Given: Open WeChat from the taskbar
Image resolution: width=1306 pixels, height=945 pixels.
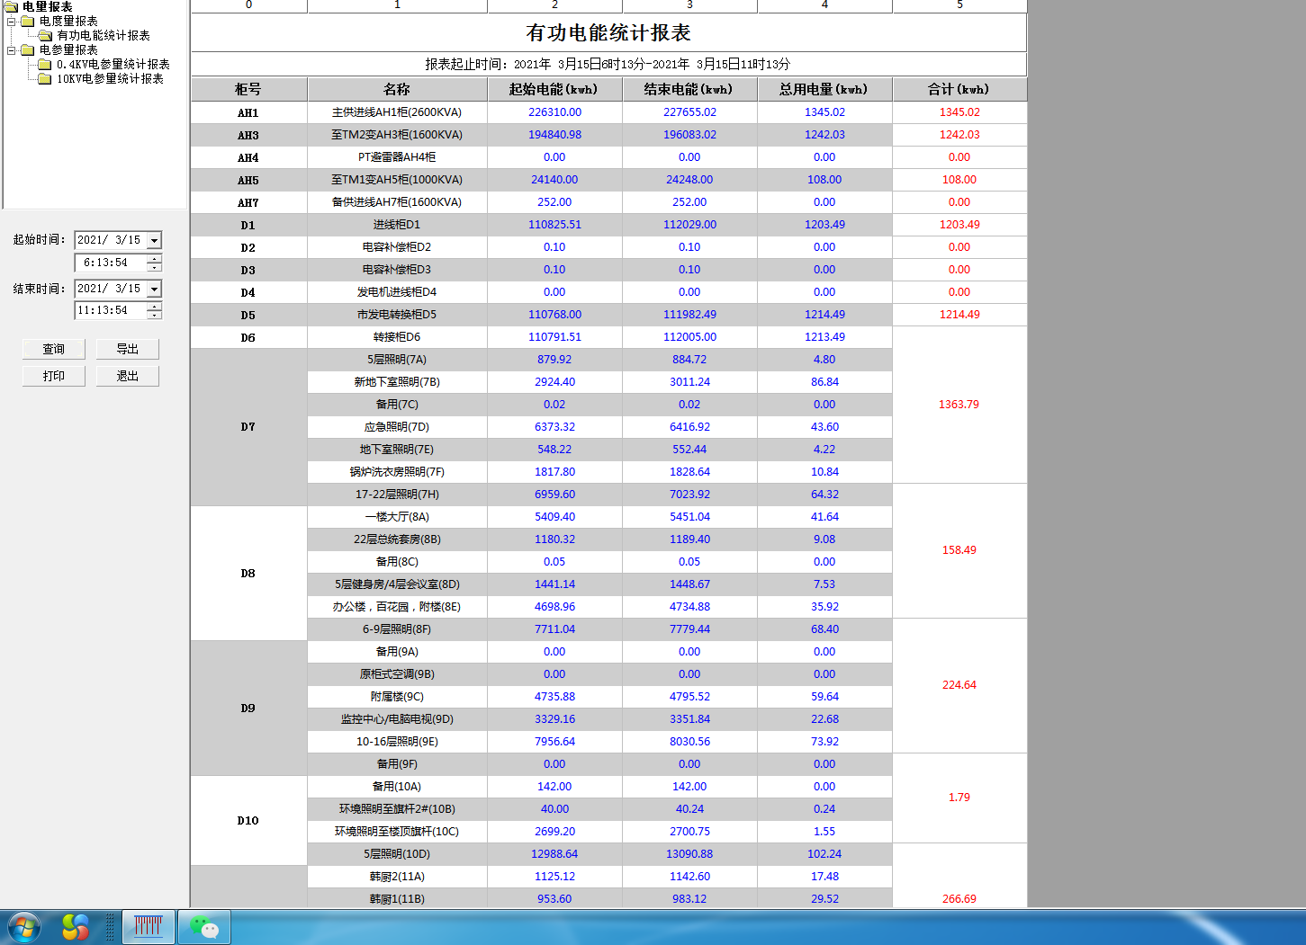Looking at the screenshot, I should pyautogui.click(x=204, y=927).
